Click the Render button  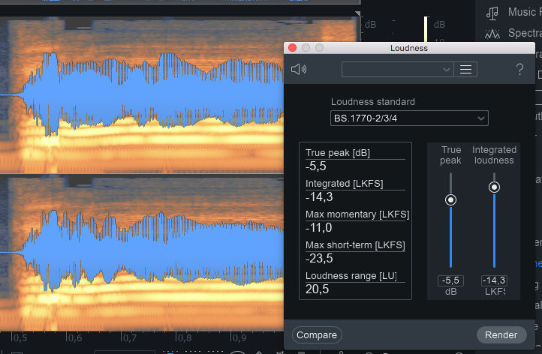click(x=501, y=335)
